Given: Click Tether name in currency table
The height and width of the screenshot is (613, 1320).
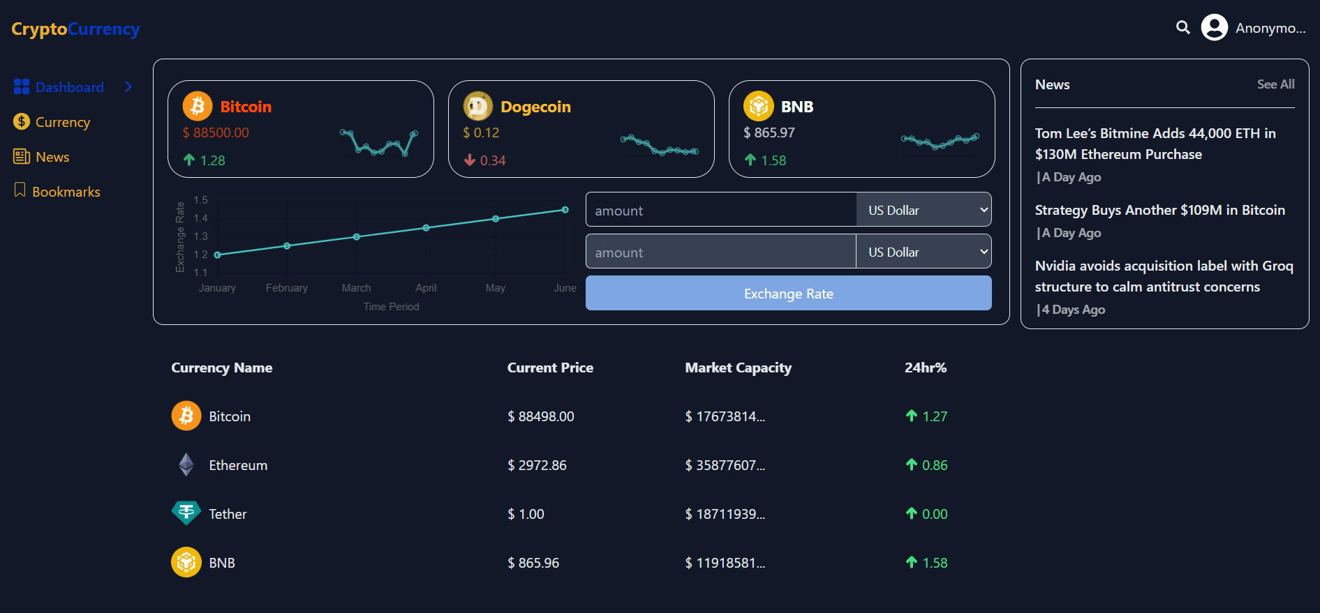Looking at the screenshot, I should (228, 514).
